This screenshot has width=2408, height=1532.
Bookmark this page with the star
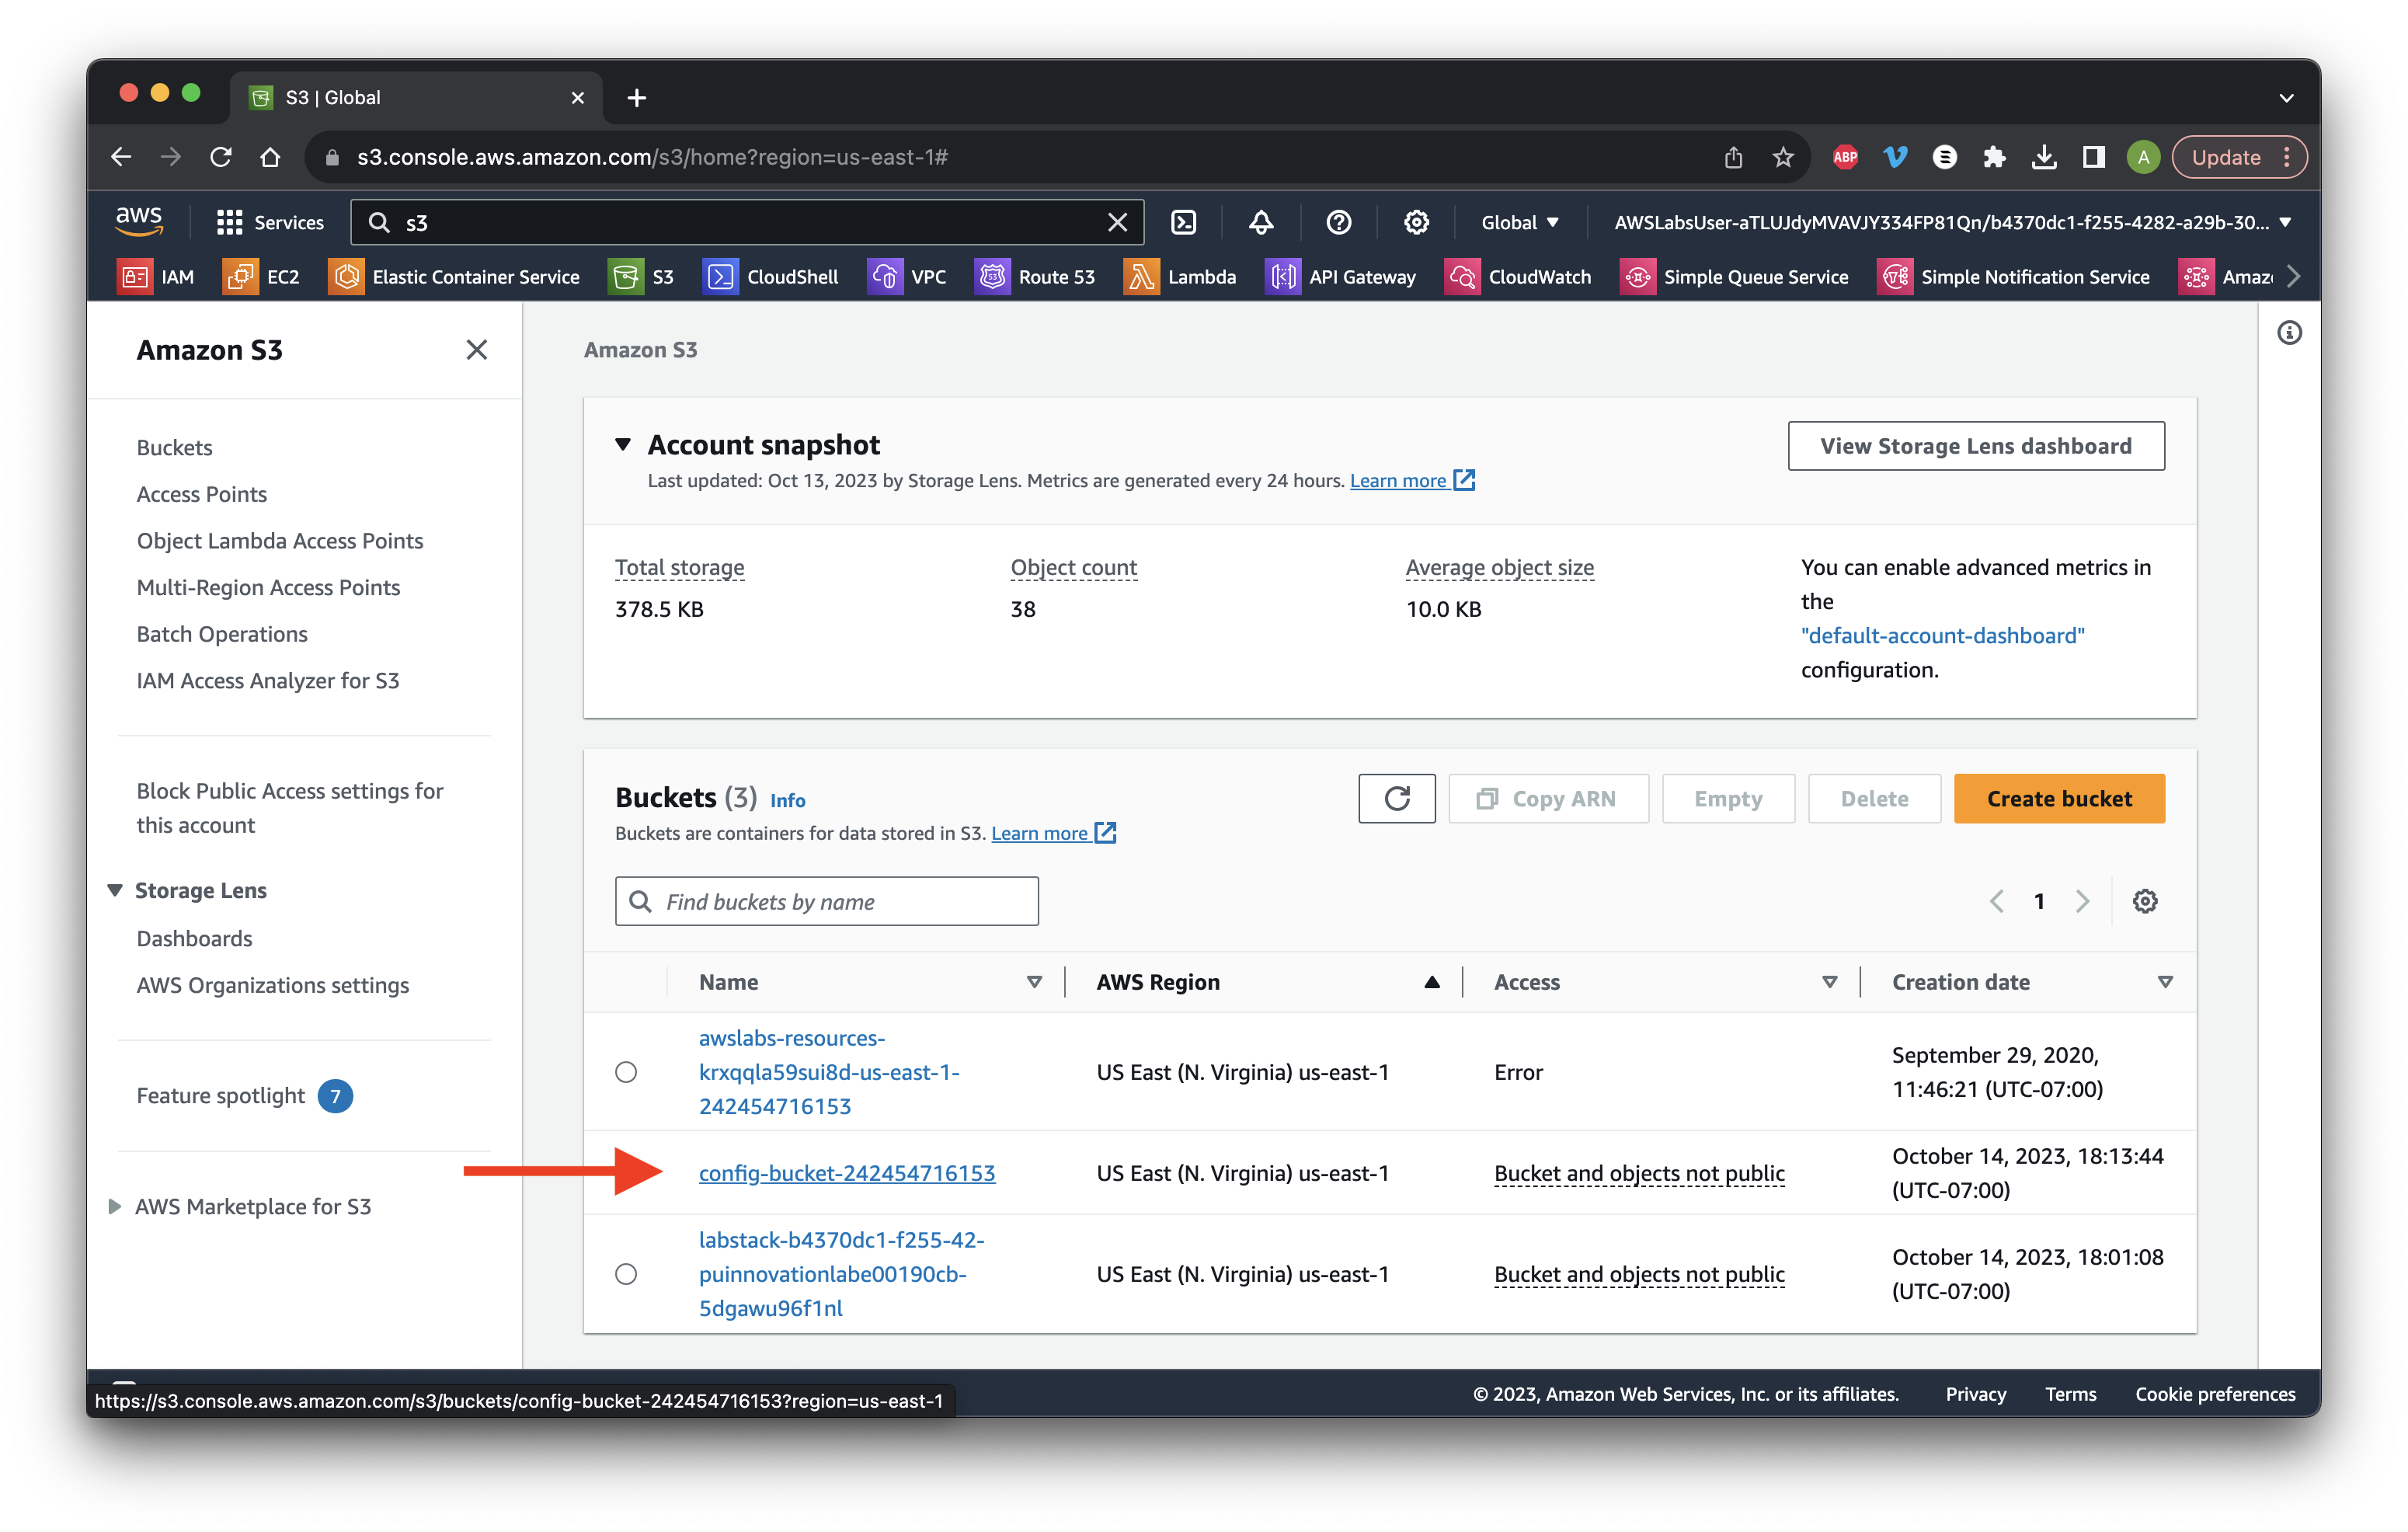1782,157
